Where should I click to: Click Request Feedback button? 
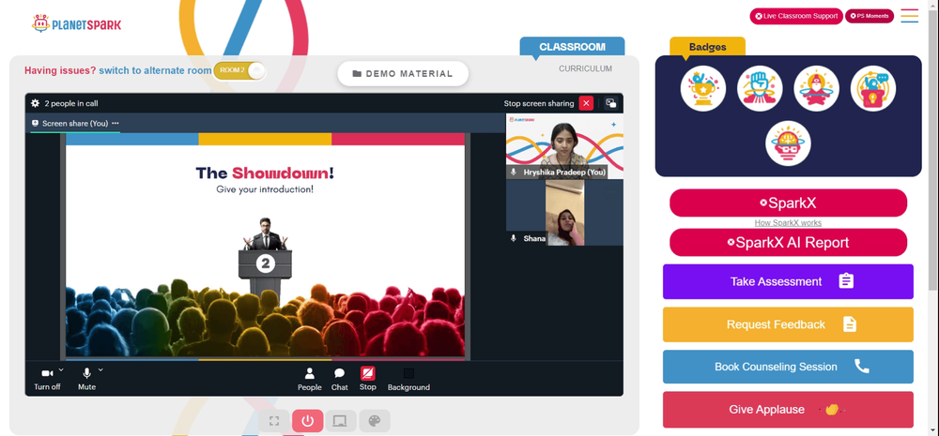tap(788, 324)
